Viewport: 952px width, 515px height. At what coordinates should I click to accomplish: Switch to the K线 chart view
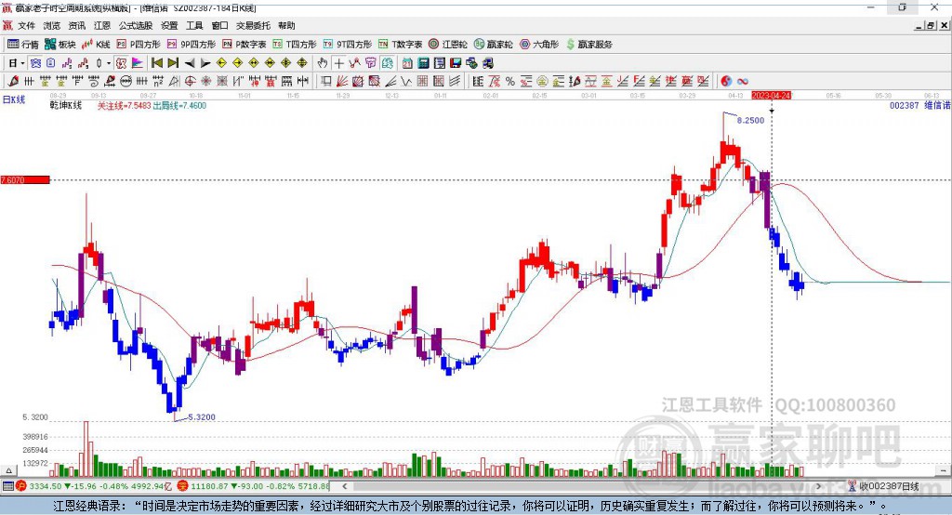[96, 45]
